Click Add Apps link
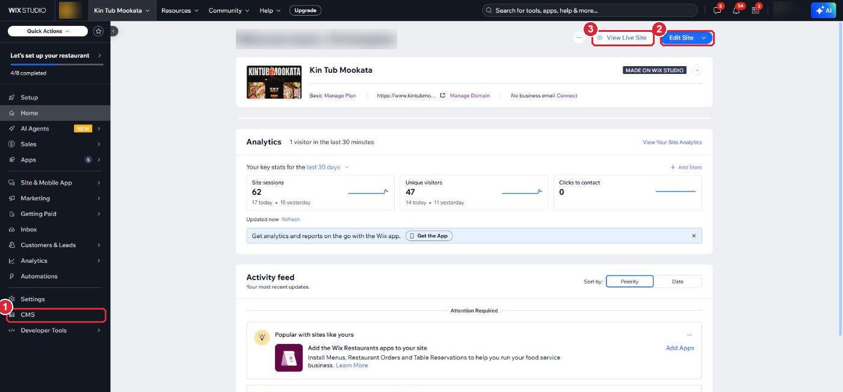This screenshot has width=843, height=392. [x=680, y=348]
